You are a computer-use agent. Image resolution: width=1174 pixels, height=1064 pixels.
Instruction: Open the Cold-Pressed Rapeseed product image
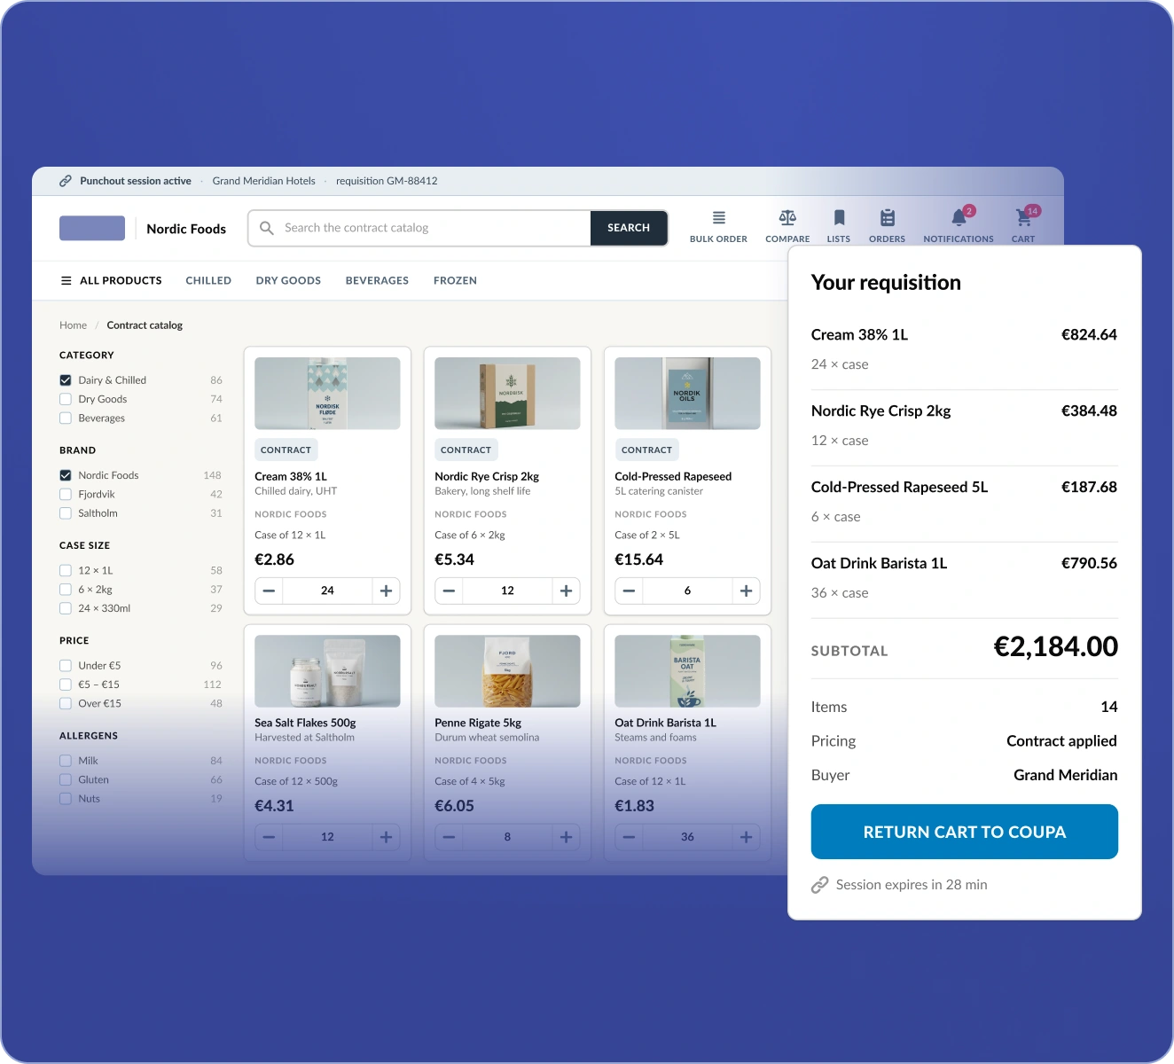[687, 394]
